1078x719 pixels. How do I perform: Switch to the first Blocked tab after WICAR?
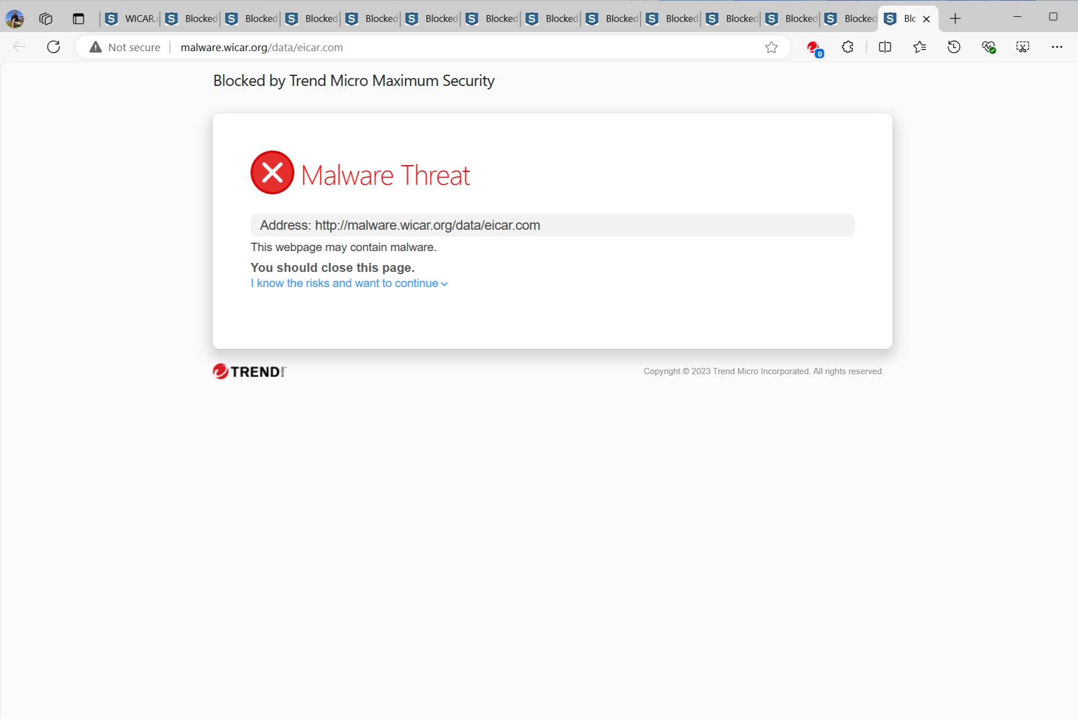191,19
